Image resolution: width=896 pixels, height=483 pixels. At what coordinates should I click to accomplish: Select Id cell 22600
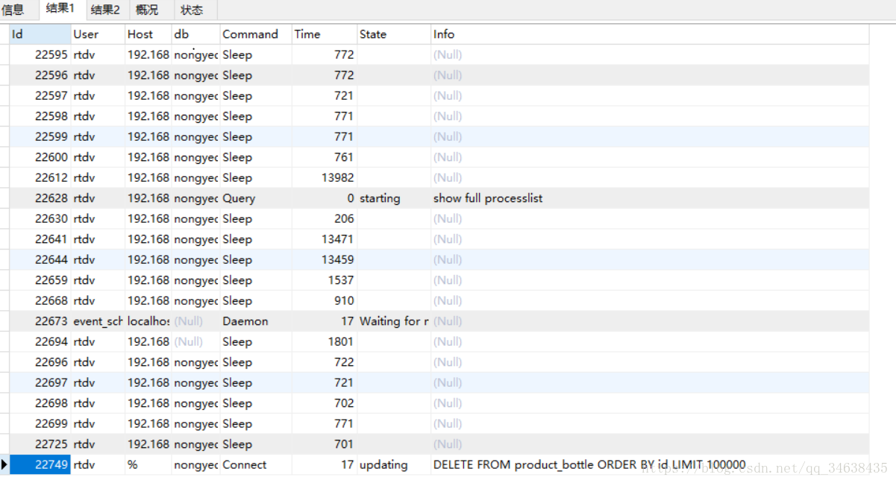coord(40,157)
